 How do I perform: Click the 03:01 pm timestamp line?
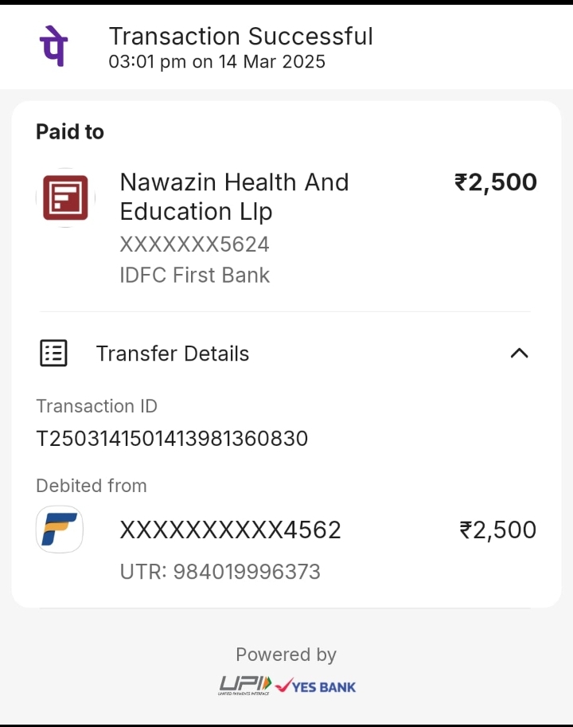(216, 61)
